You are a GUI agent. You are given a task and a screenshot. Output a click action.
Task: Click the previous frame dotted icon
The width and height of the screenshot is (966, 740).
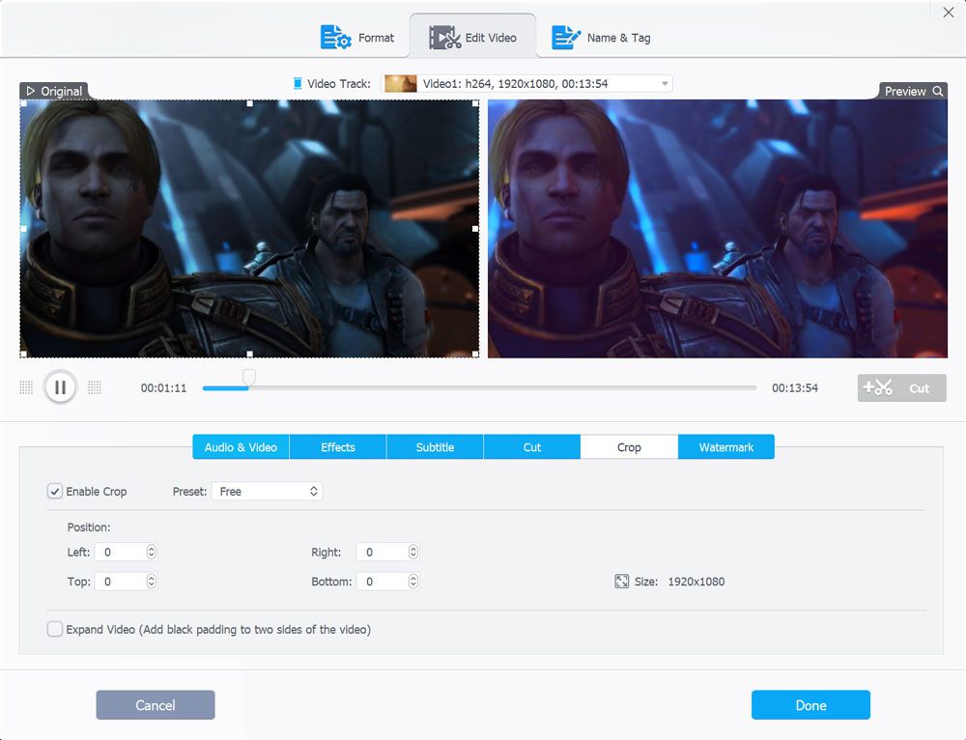coord(26,387)
